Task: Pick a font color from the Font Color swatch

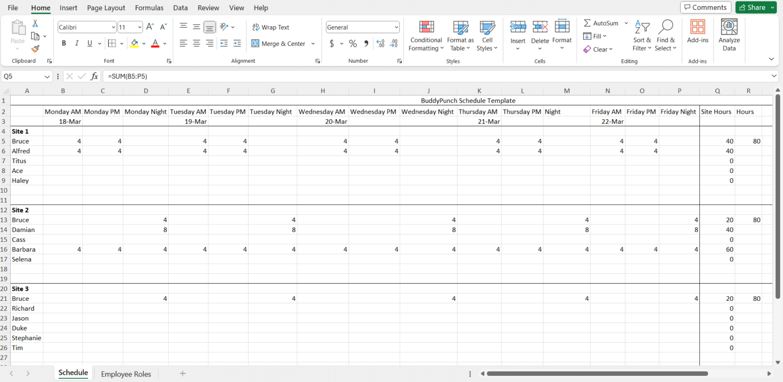Action: pos(155,43)
